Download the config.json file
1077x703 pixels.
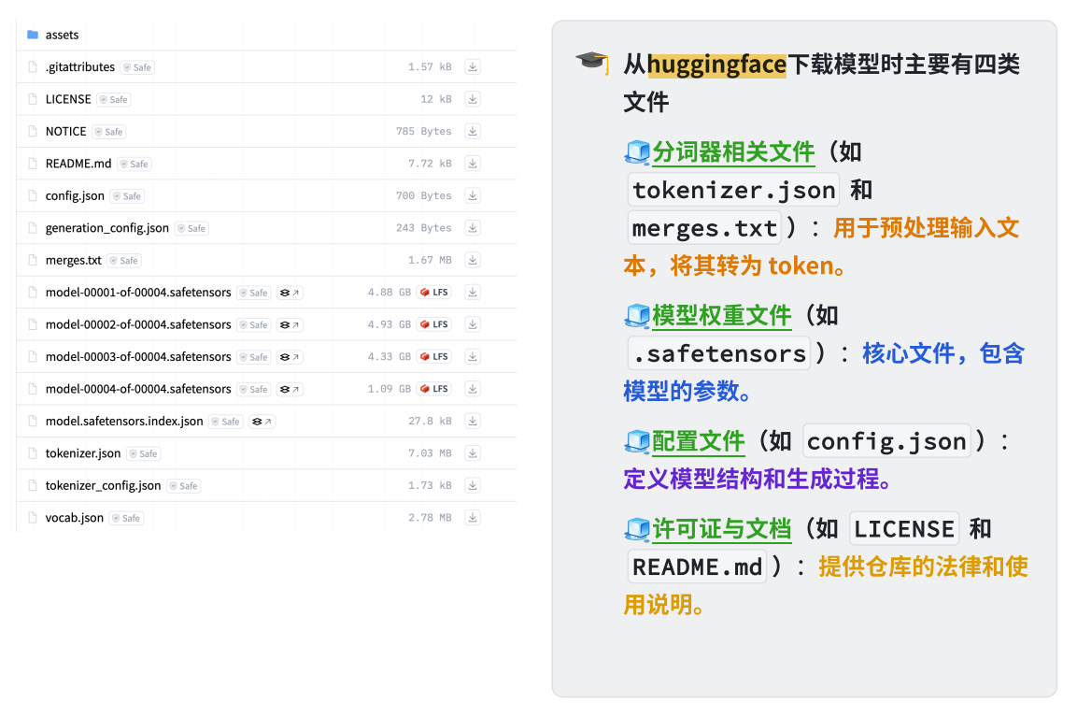[x=473, y=196]
